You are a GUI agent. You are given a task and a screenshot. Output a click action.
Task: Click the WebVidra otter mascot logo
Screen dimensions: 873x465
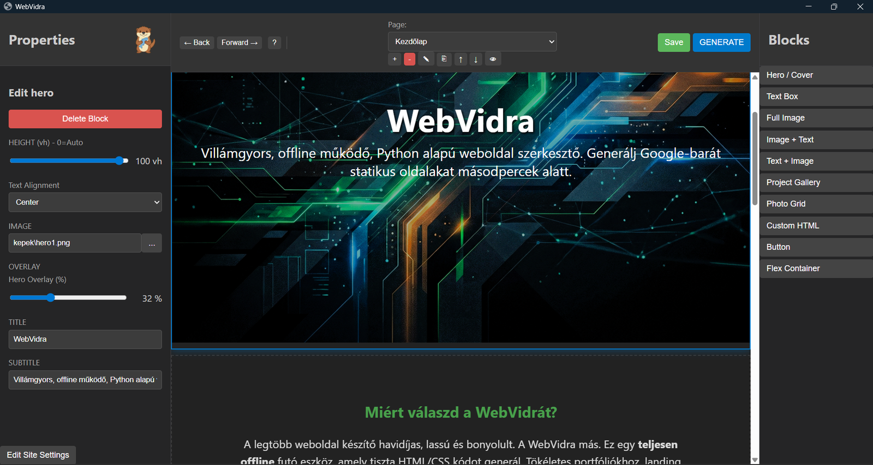pyautogui.click(x=145, y=40)
